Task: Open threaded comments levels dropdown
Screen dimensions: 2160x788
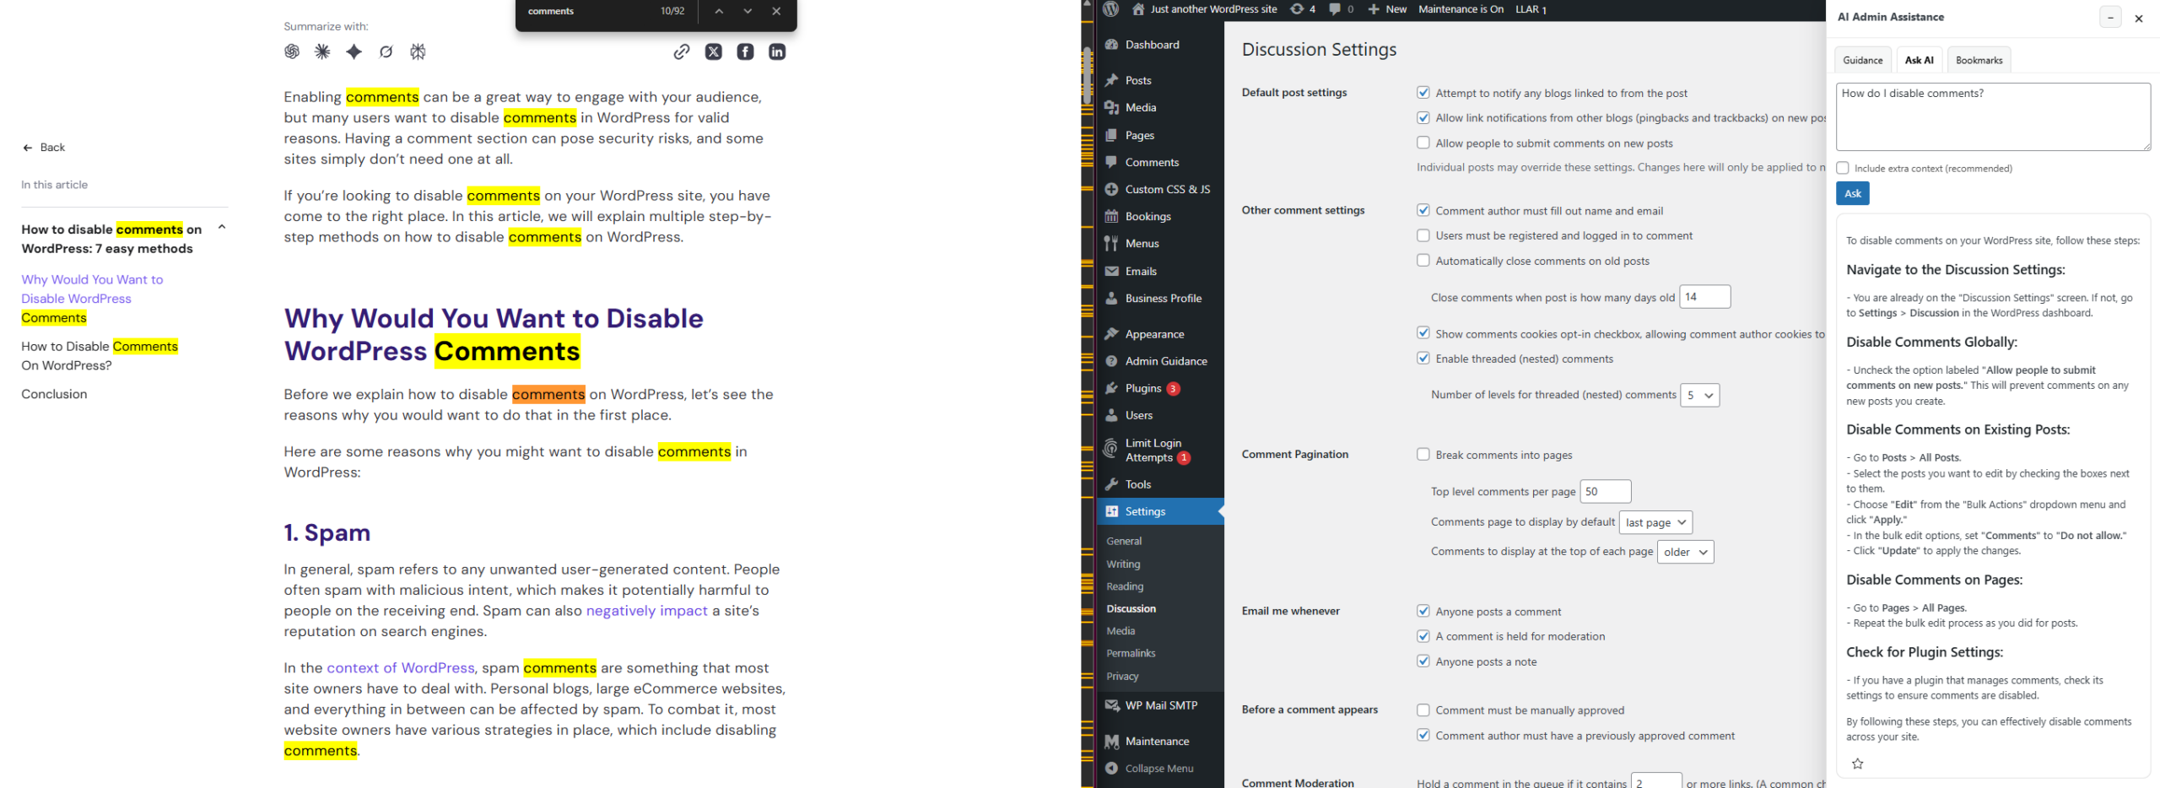Action: pos(1699,395)
